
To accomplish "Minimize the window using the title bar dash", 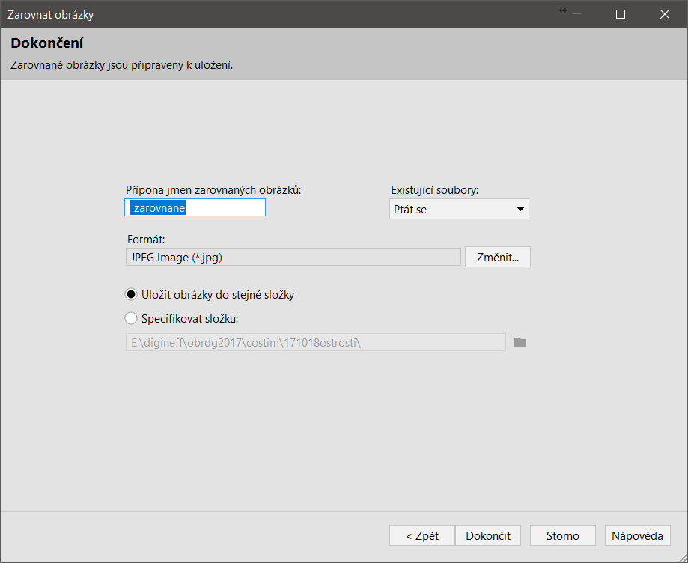I will 577,14.
